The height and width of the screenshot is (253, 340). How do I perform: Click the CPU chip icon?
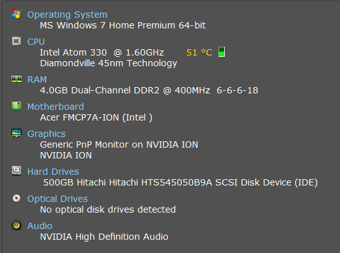coord(16,41)
